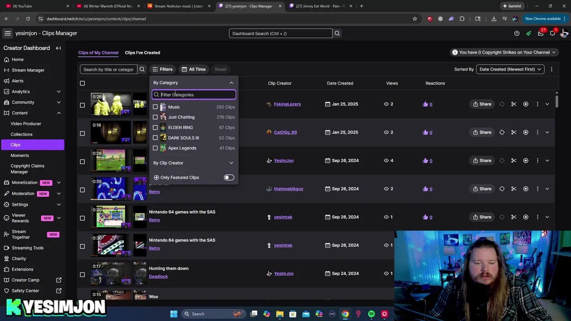Open the Copyright Strikes dropdown
The image size is (571, 321).
[504, 52]
